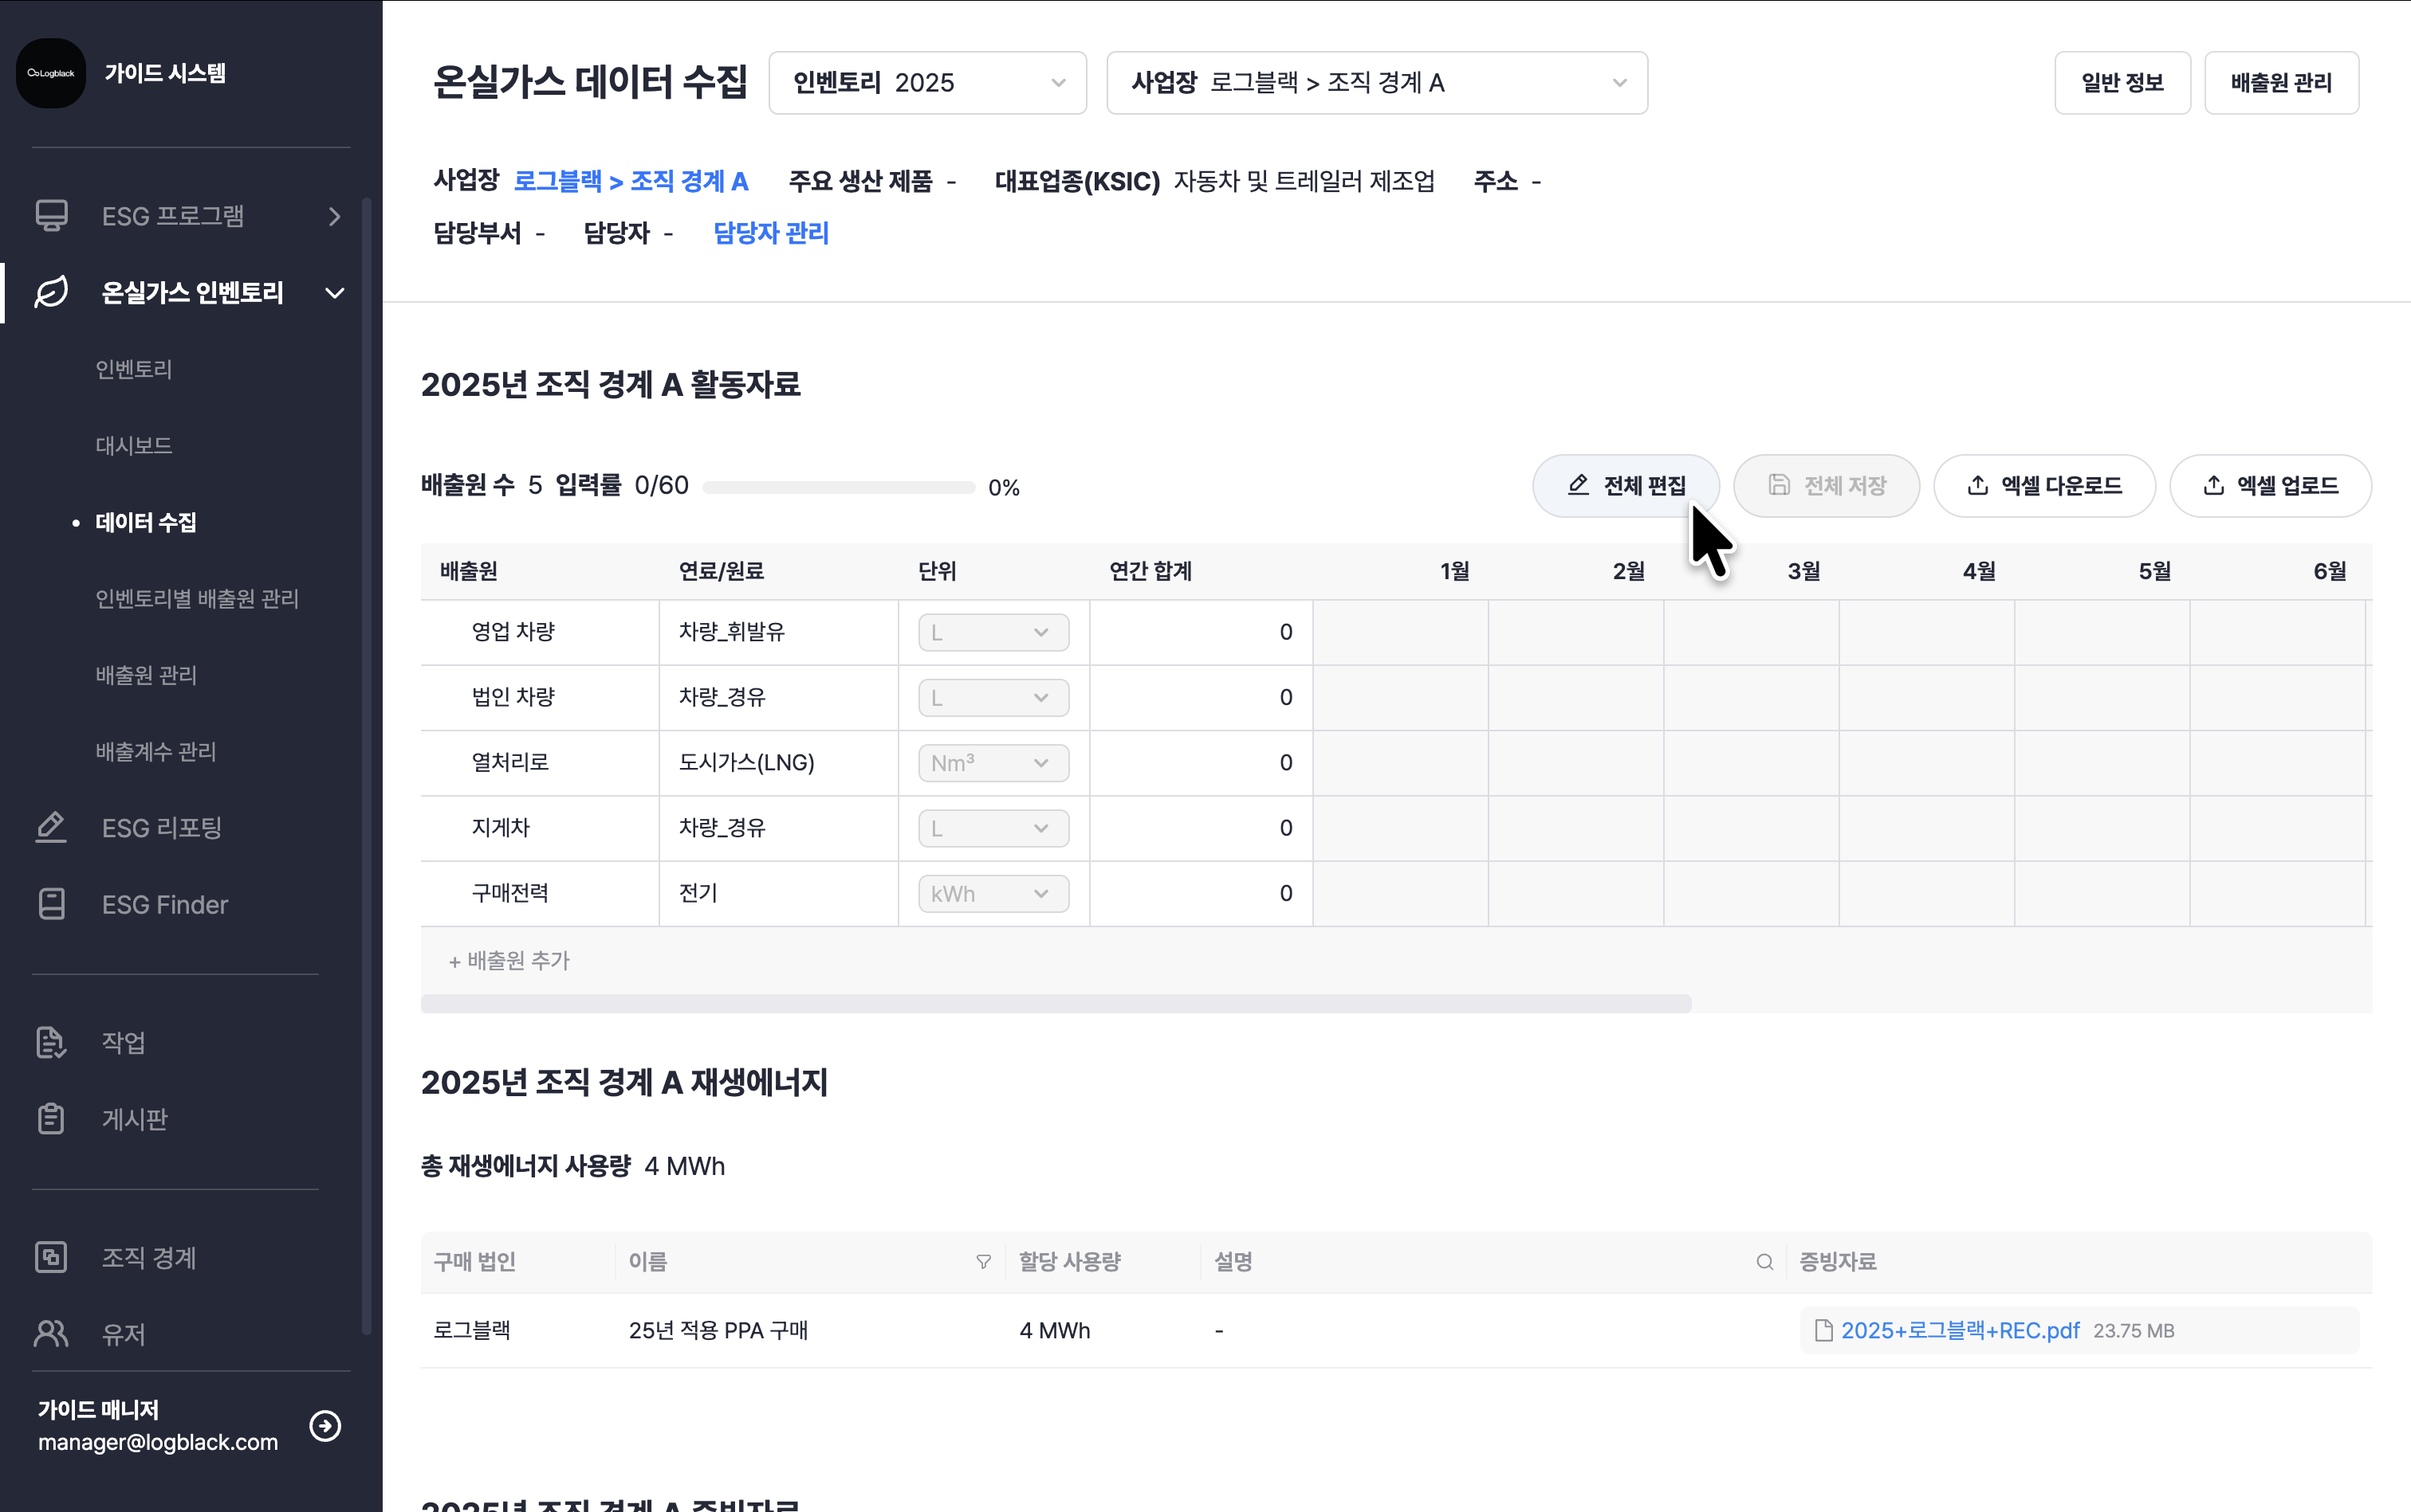The image size is (2411, 1512).
Task: Click the search icon in 설명 column
Action: [1764, 1262]
